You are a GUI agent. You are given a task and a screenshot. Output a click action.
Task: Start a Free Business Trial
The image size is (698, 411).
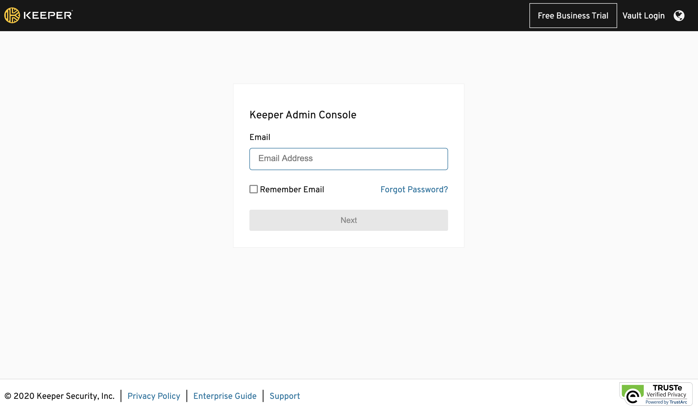[x=573, y=16]
